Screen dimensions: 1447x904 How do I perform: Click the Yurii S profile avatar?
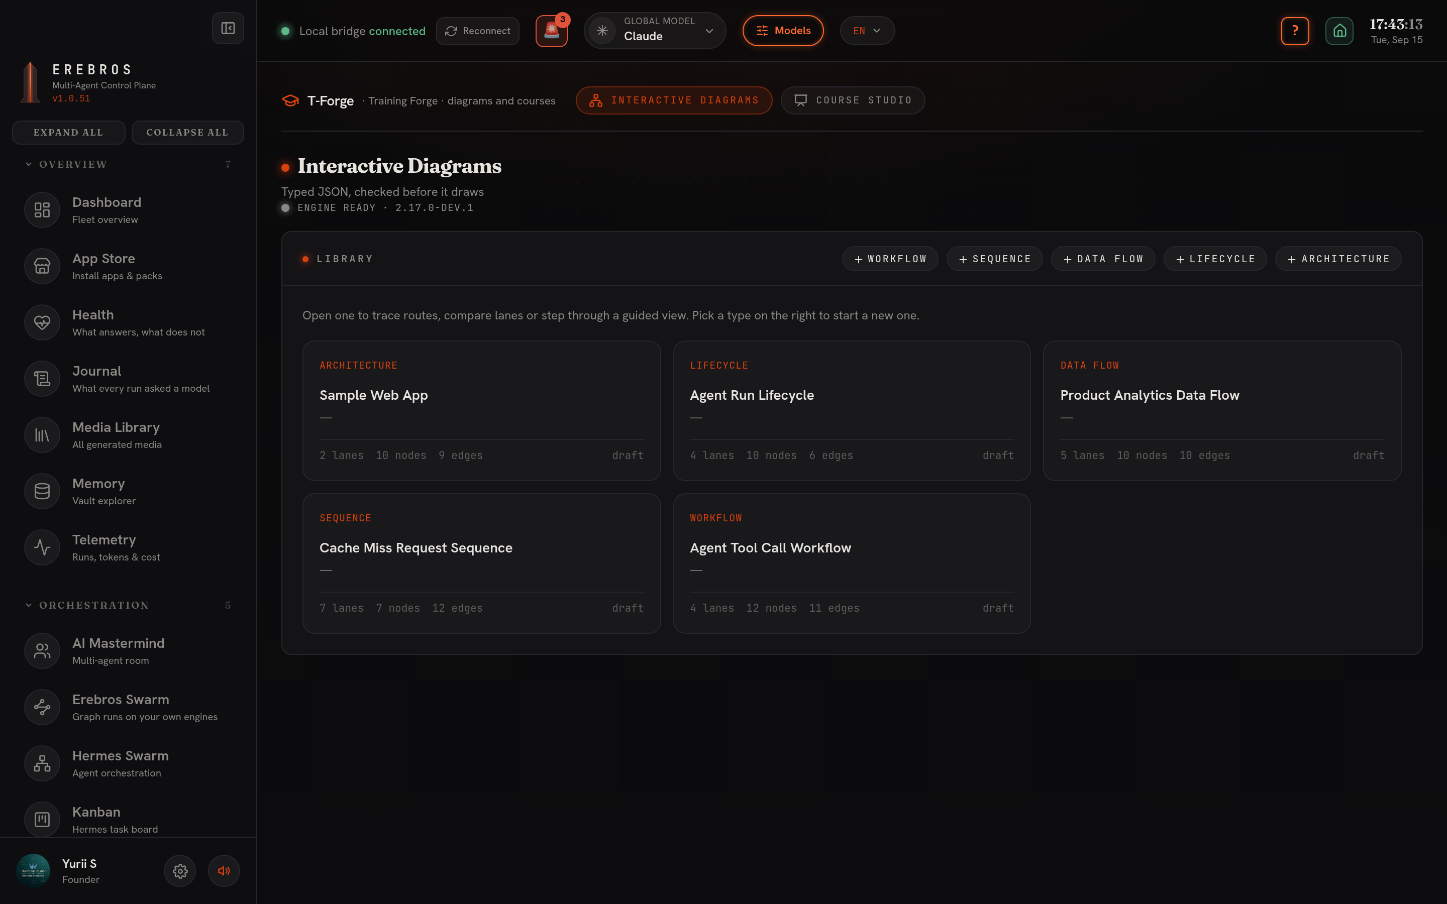coord(33,870)
